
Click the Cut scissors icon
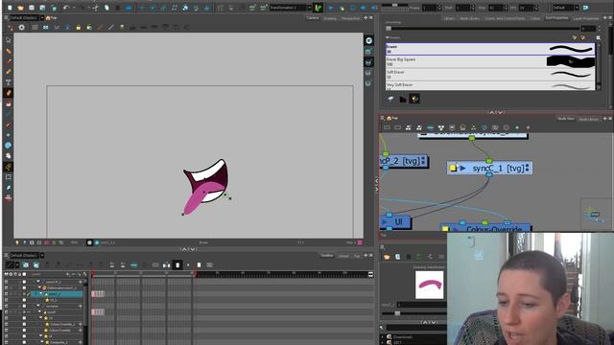point(96,8)
